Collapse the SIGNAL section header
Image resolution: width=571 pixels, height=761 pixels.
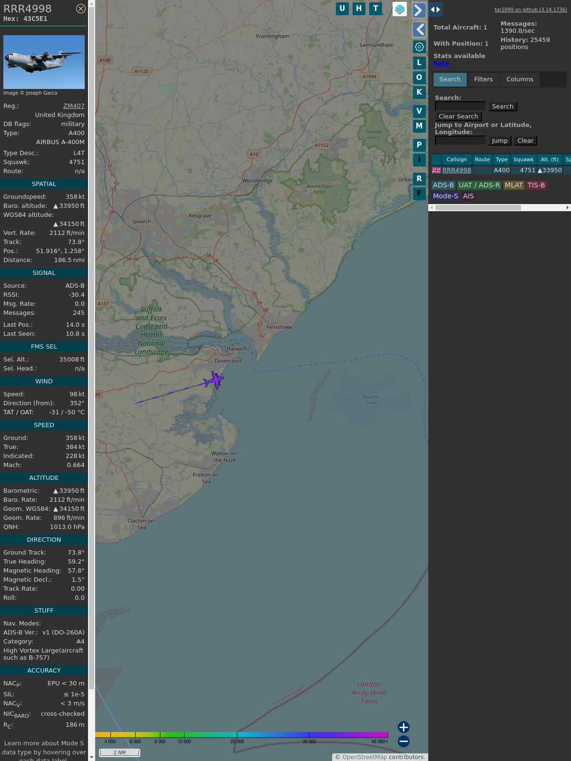pyautogui.click(x=44, y=273)
